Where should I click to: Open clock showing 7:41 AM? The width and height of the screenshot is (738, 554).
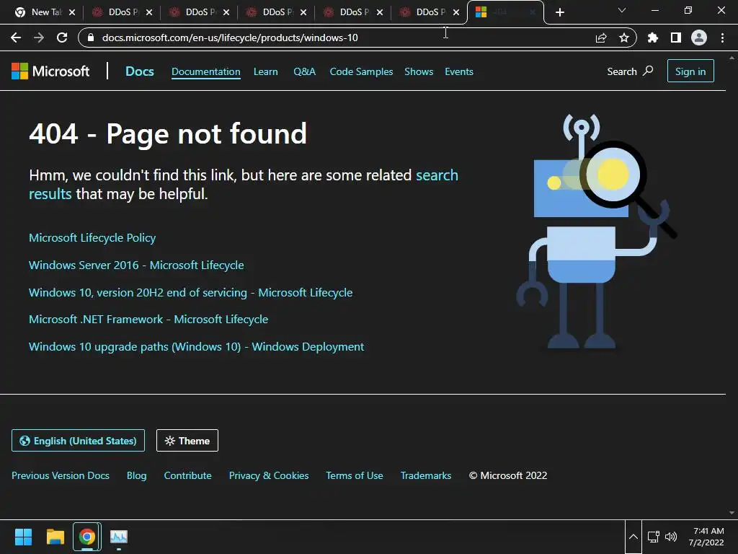tap(706, 537)
